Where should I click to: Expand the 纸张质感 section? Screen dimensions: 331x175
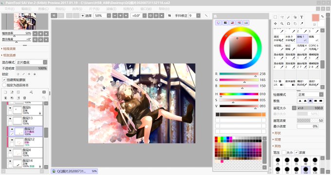point(9,55)
